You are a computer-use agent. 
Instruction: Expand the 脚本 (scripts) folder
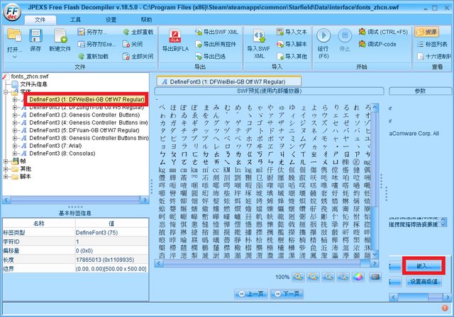coord(6,177)
